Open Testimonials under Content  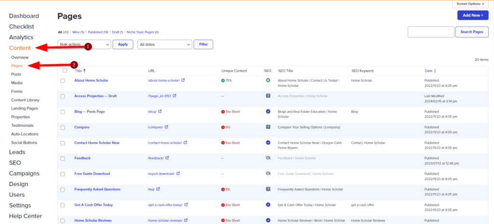[22, 125]
